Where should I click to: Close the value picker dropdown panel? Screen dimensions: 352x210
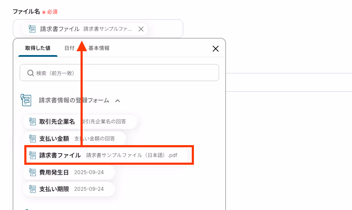[216, 49]
